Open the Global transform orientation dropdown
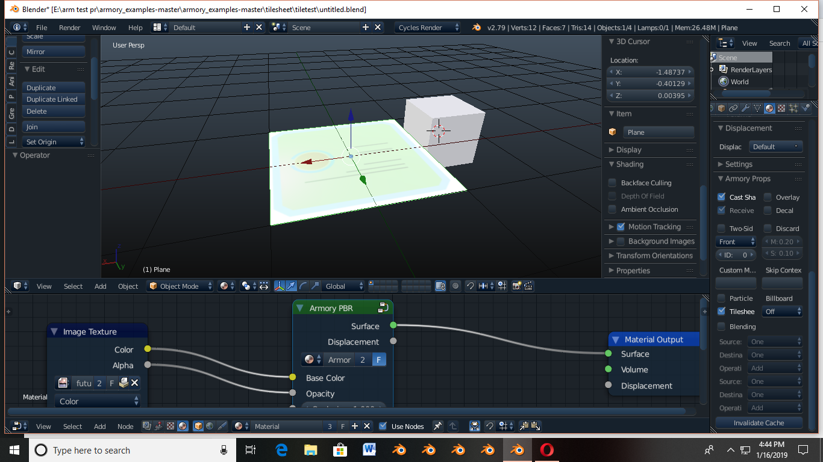 pos(343,286)
